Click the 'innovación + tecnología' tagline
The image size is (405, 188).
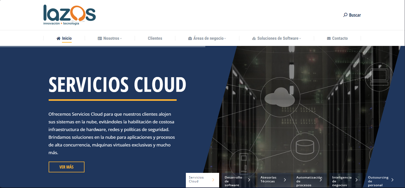tap(61, 23)
